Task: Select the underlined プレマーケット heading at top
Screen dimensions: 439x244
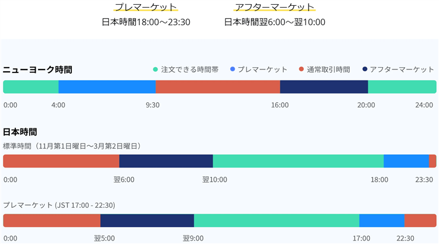Action: click(146, 8)
